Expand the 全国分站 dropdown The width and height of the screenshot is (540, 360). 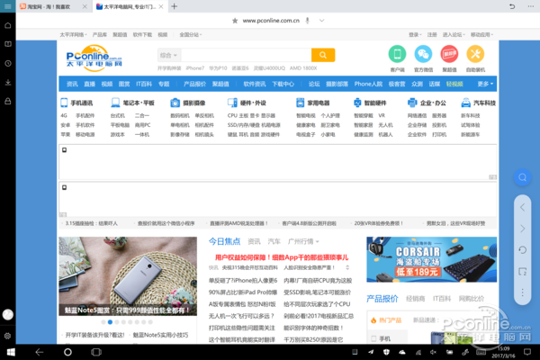[191, 35]
